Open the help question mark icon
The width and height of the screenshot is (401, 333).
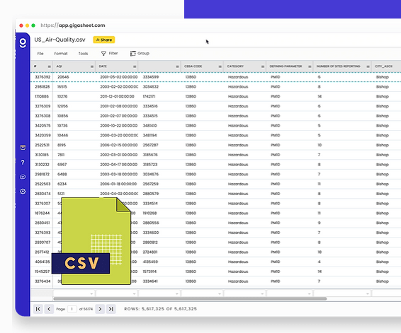(23, 163)
